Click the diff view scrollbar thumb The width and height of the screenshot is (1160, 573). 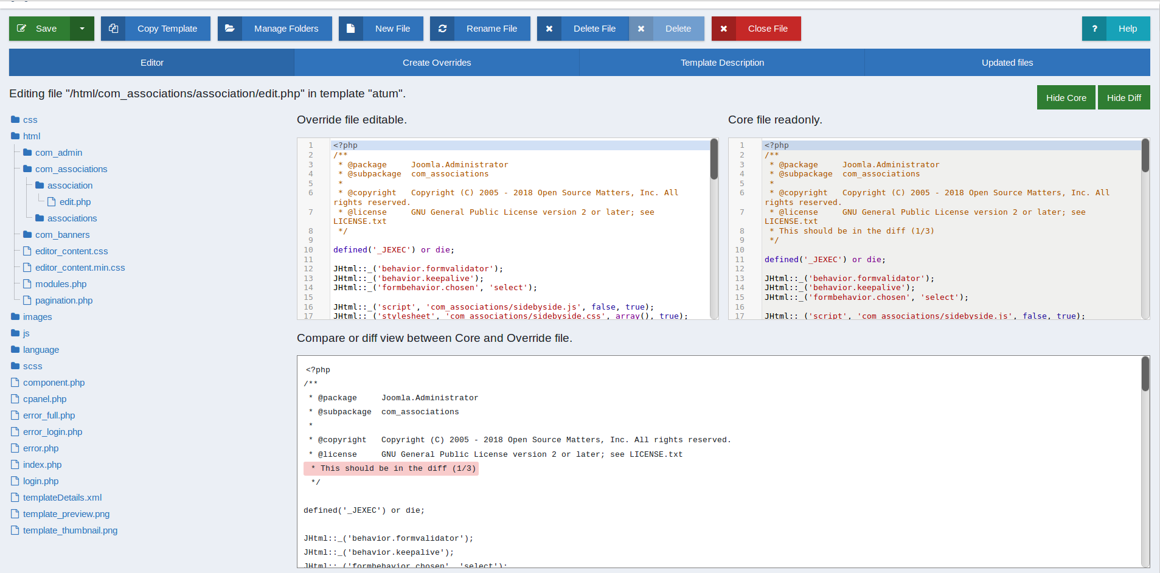(1145, 374)
